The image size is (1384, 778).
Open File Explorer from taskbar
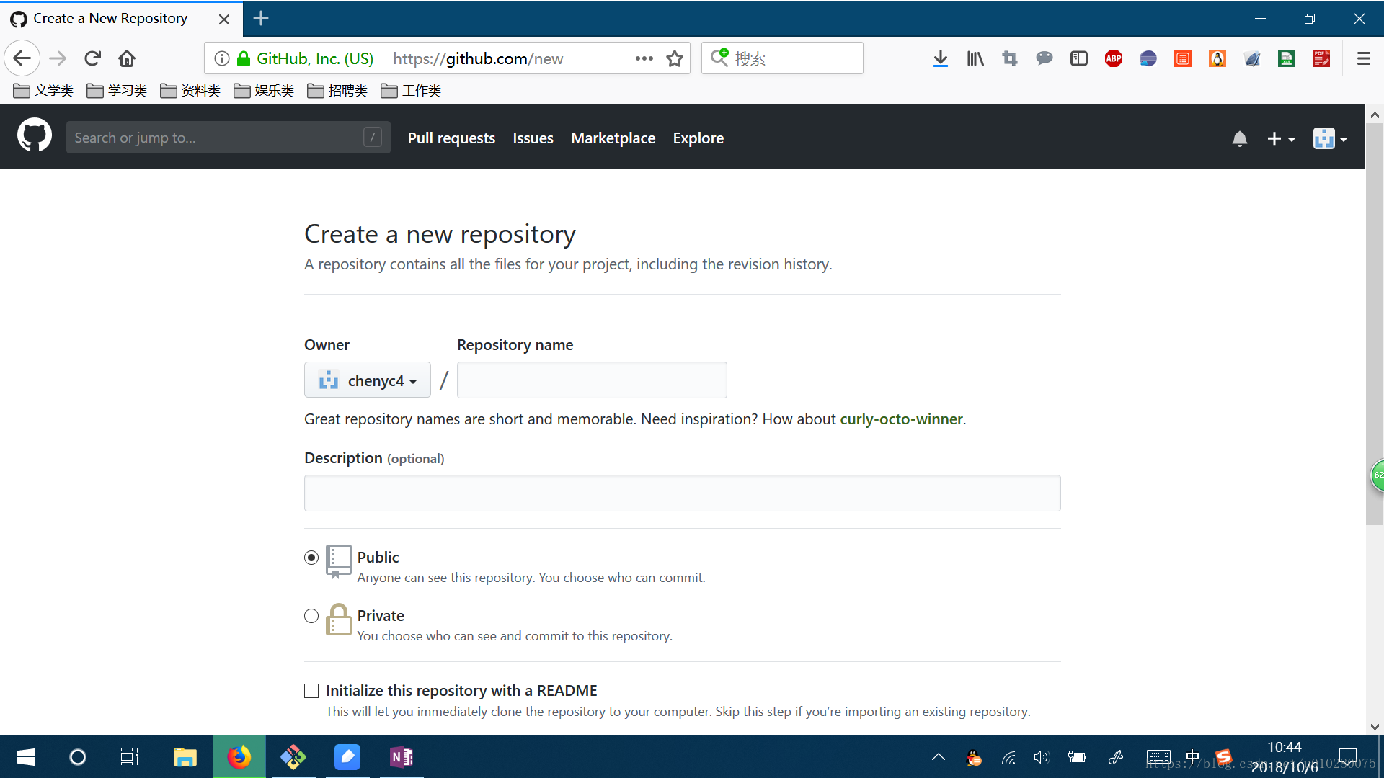(x=185, y=757)
